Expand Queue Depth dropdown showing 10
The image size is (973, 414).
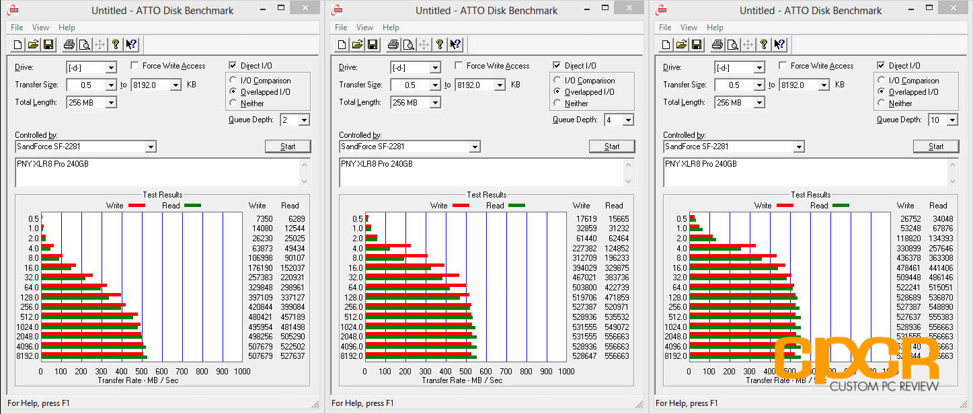[952, 120]
